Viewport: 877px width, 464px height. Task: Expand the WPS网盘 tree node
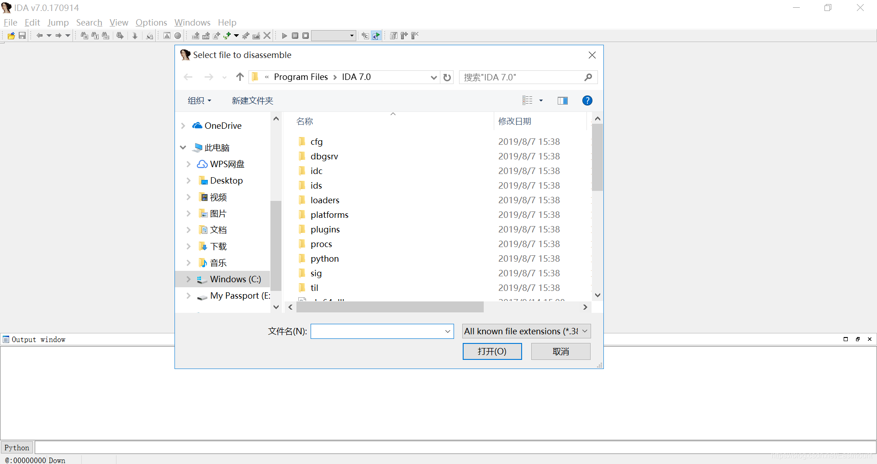[x=189, y=164]
